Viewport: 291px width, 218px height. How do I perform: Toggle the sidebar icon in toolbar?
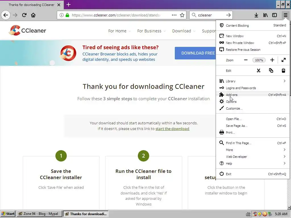point(275,15)
